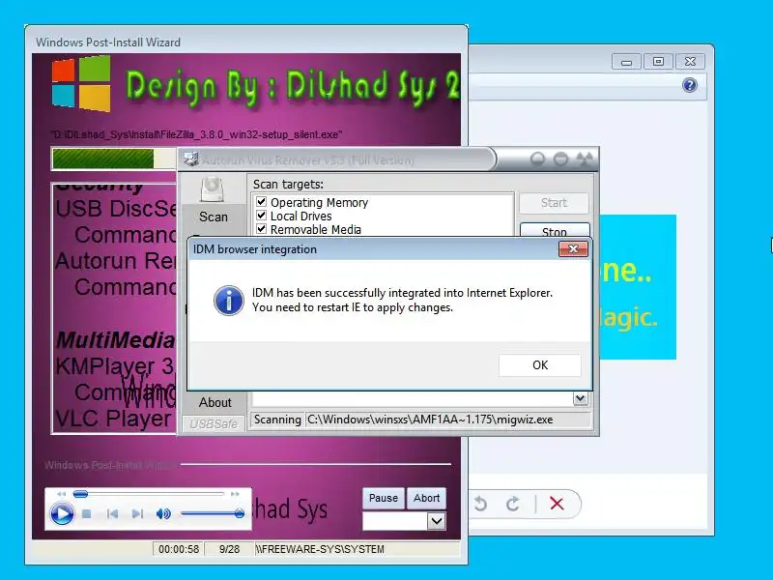Click the media player Stop button

pos(87,514)
